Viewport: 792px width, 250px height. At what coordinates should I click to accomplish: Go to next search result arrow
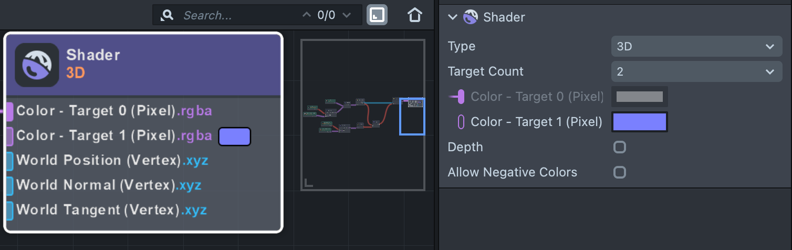pyautogui.click(x=346, y=15)
